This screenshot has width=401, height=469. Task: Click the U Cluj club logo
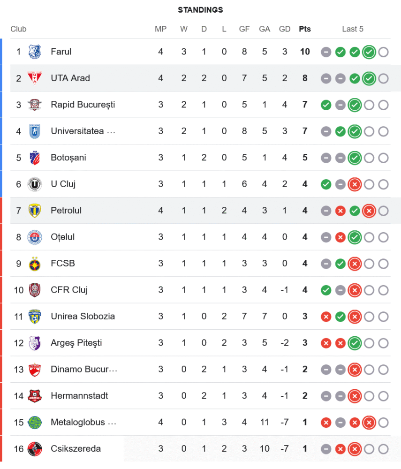[35, 184]
